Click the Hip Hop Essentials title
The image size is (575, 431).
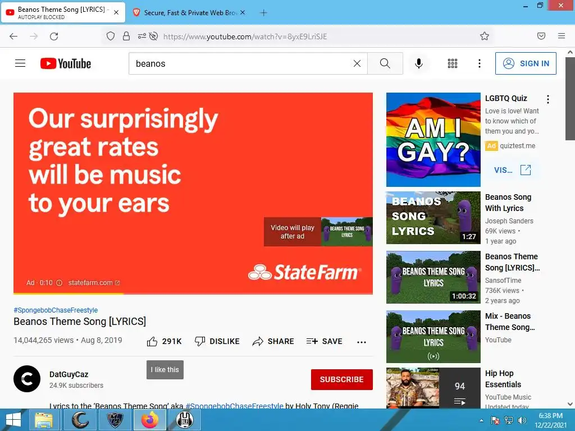[x=503, y=379]
